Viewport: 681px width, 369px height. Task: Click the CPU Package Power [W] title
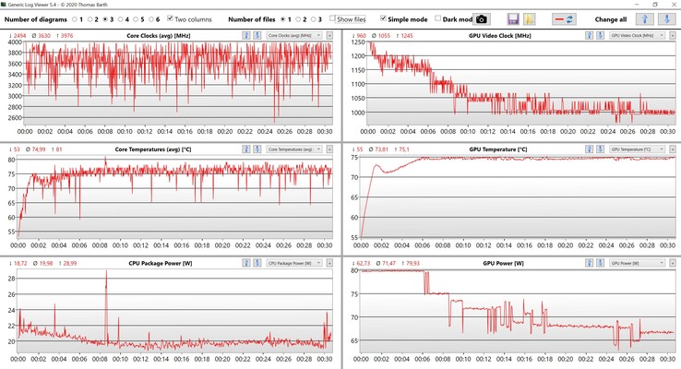(x=161, y=263)
